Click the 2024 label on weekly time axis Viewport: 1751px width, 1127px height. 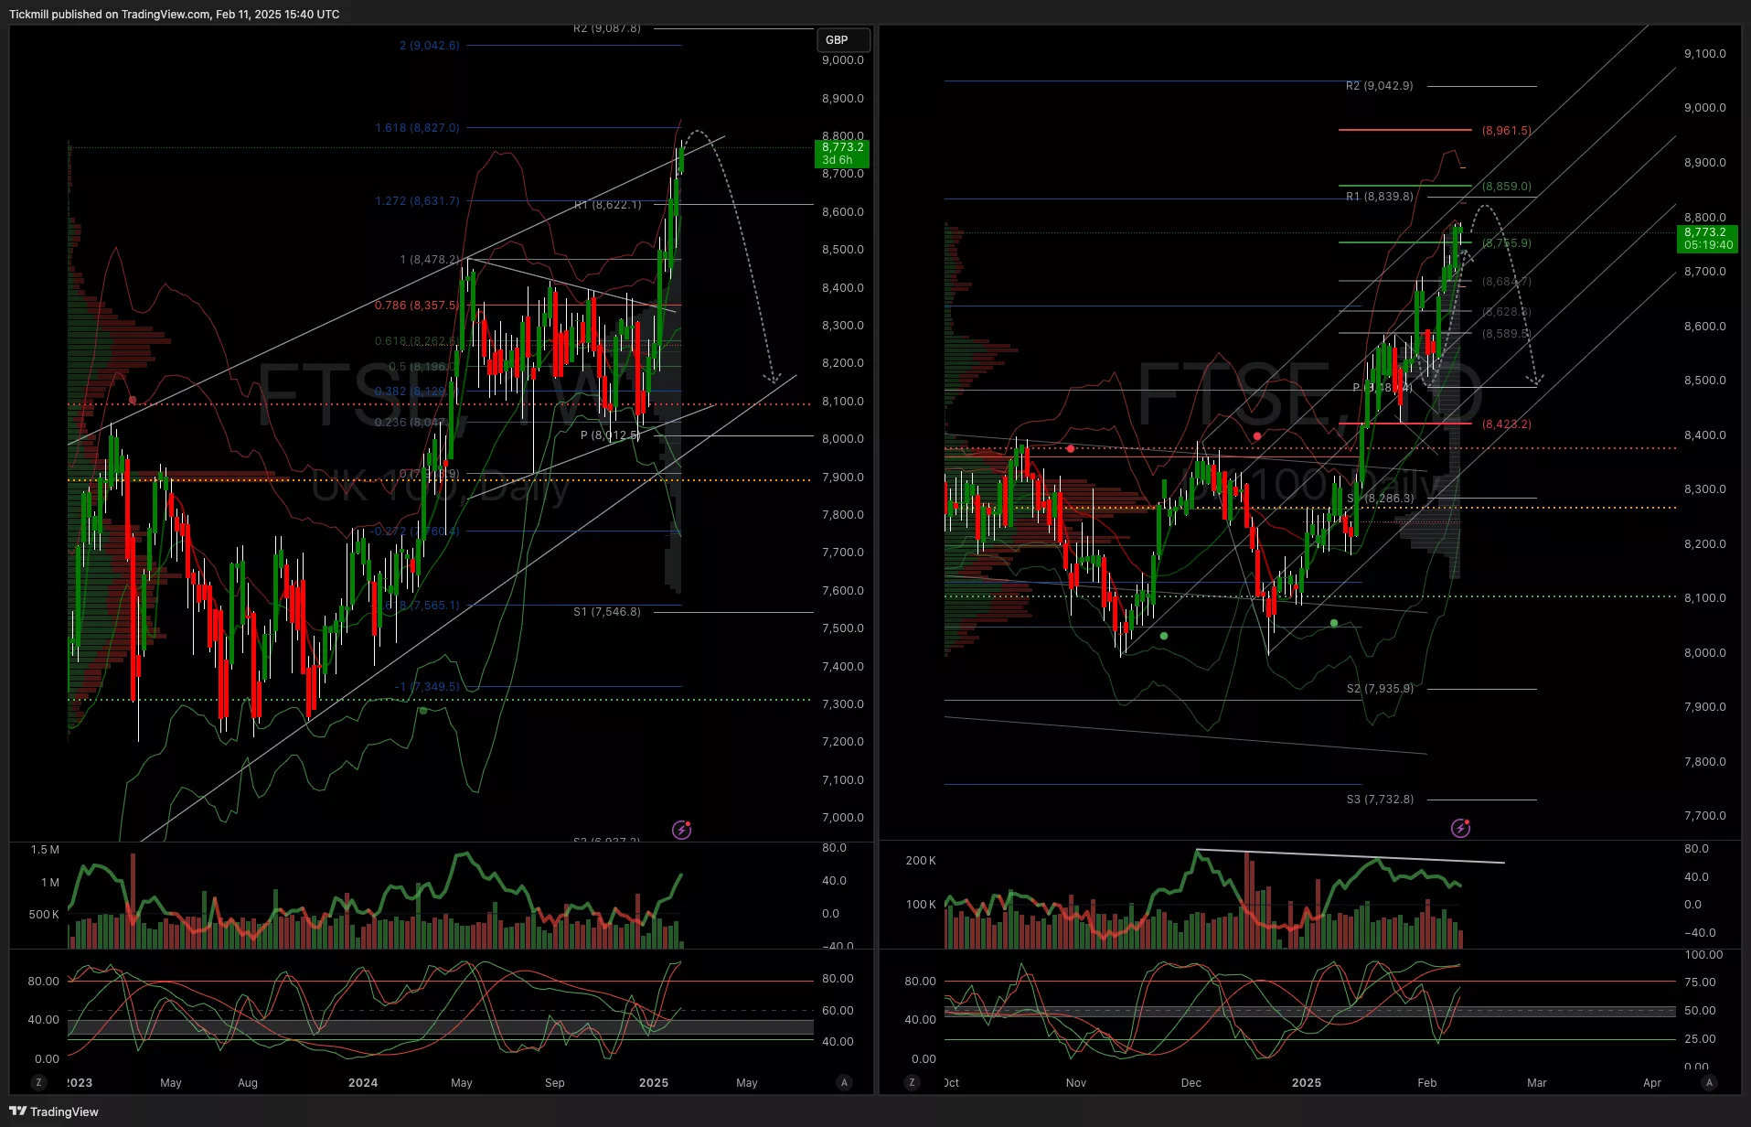(x=363, y=1082)
